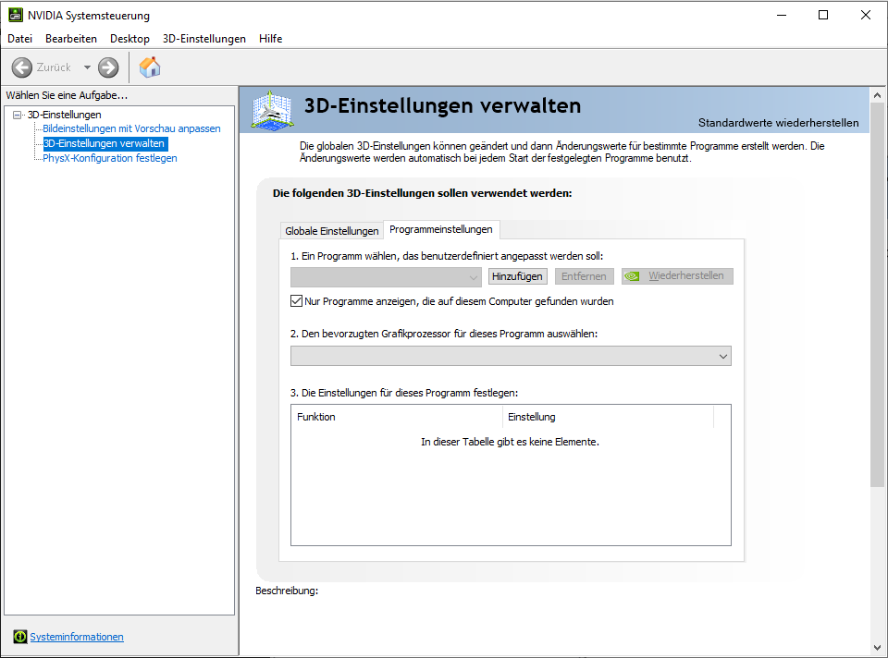Click the Back arrow icon
The width and height of the screenshot is (888, 658).
[22, 67]
